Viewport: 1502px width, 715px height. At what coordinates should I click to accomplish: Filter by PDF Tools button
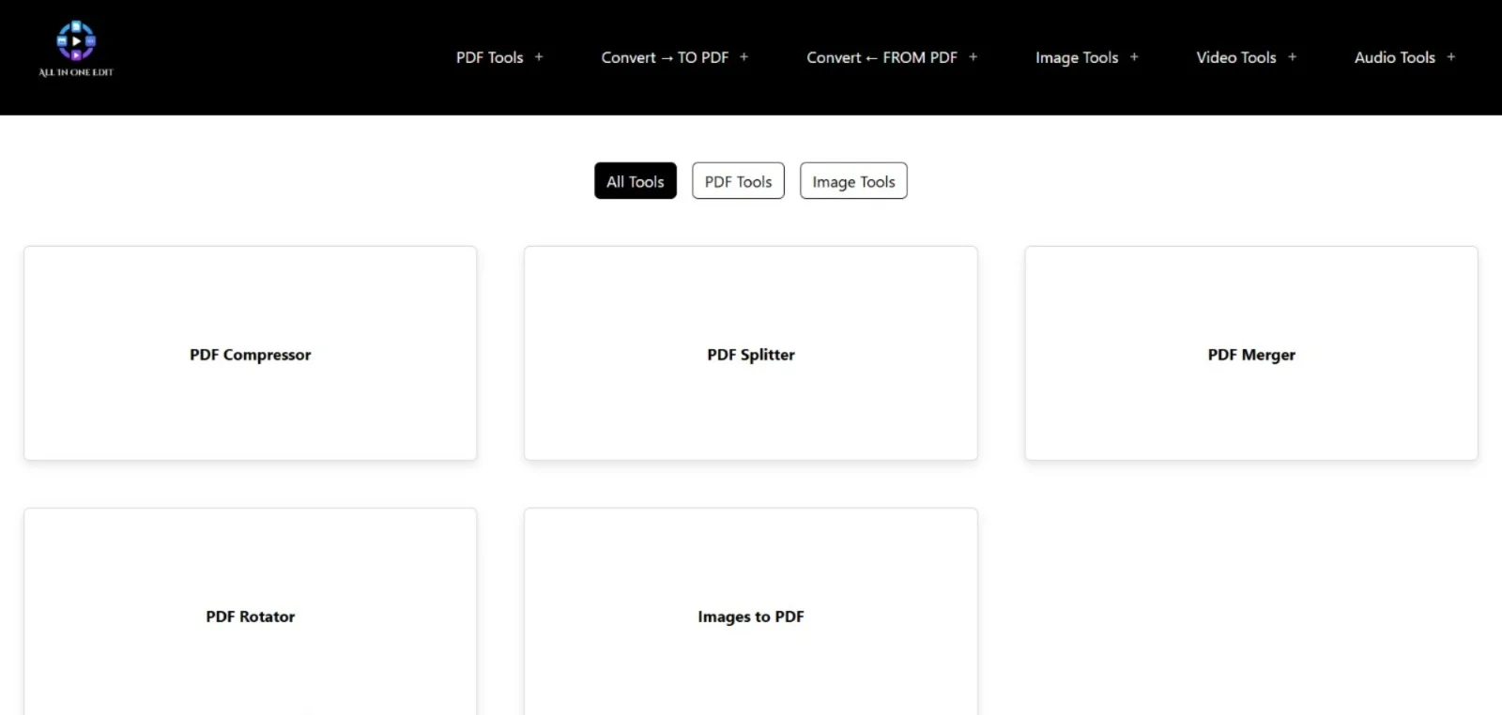(738, 181)
